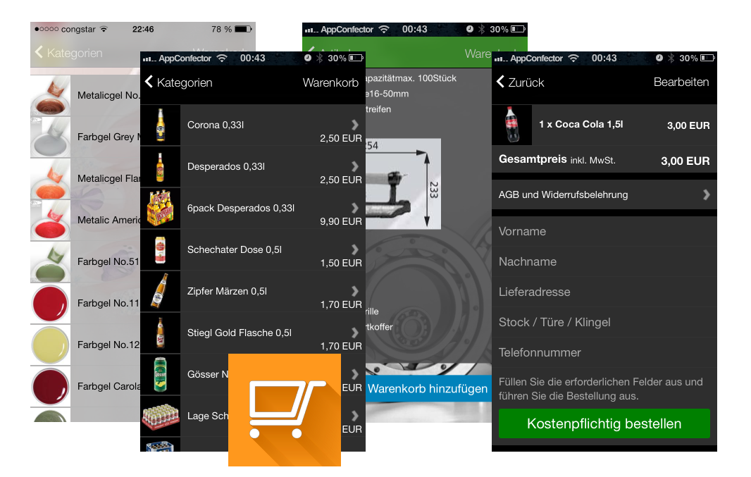Select the Corona 0,33l item text
This screenshot has width=751, height=477.
(216, 125)
